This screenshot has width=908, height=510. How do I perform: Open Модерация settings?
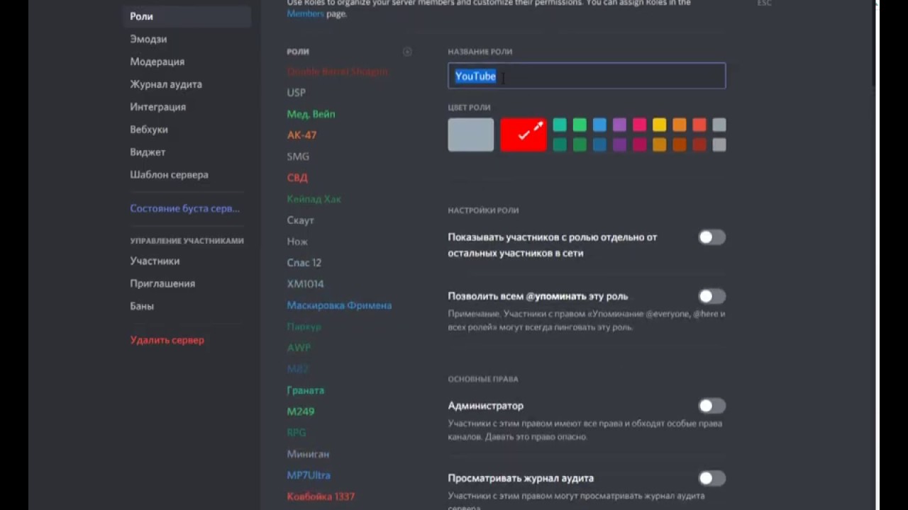[x=157, y=62]
